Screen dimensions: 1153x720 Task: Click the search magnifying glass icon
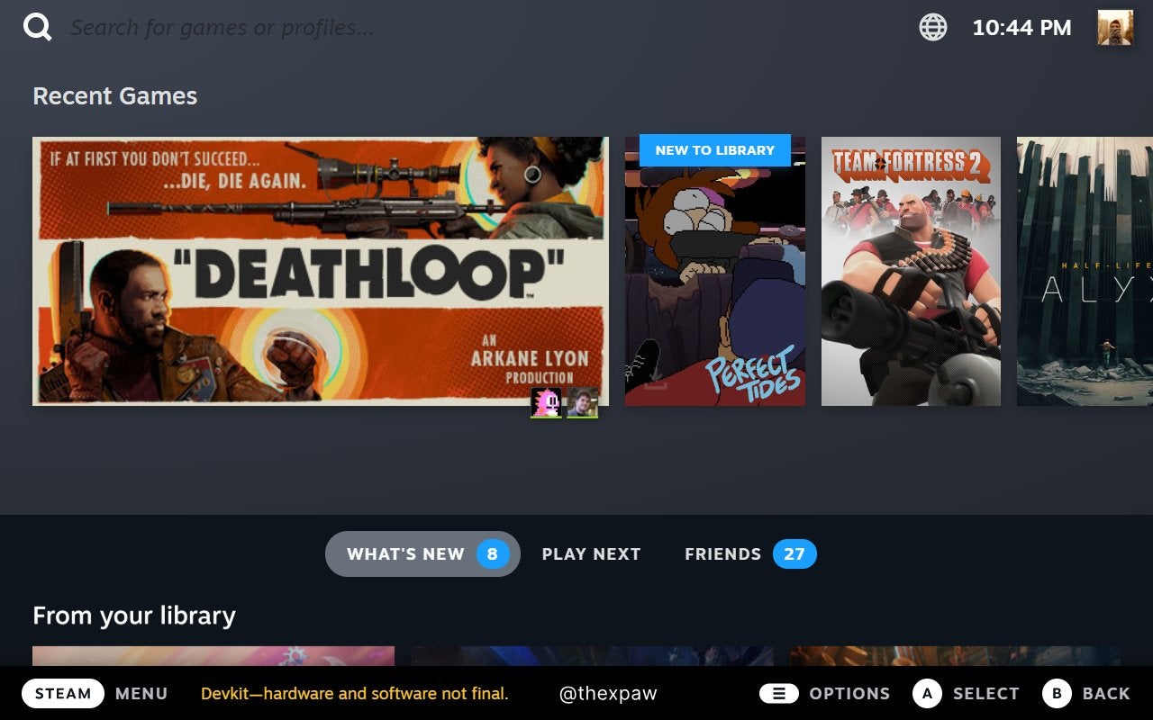[x=36, y=26]
